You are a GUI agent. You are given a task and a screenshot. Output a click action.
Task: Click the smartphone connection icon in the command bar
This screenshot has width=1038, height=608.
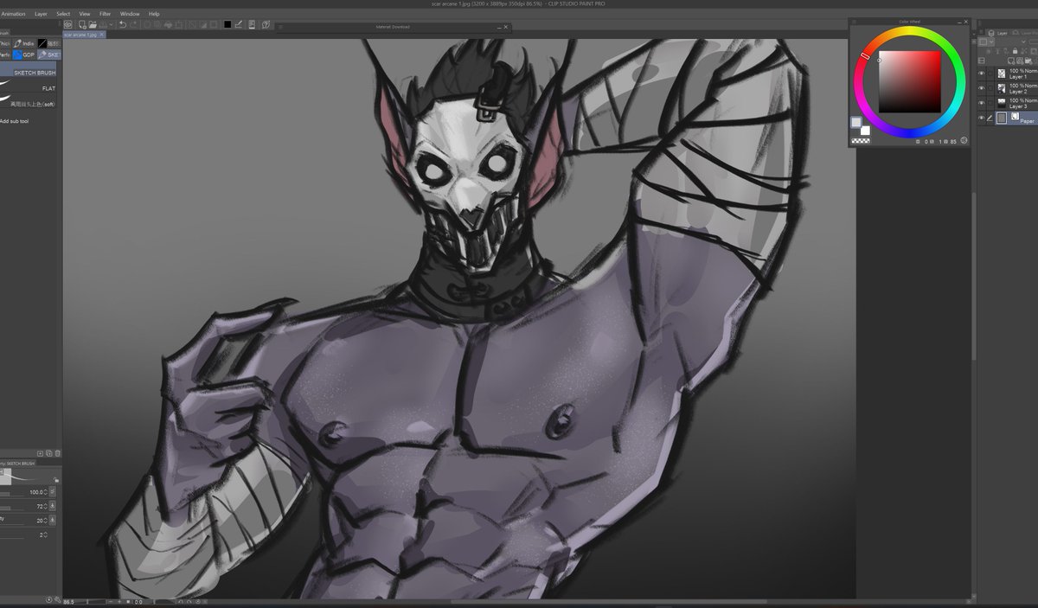(252, 25)
